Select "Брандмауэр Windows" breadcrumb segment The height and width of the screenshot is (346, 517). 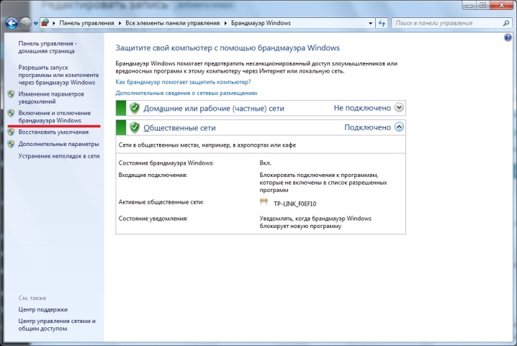261,23
